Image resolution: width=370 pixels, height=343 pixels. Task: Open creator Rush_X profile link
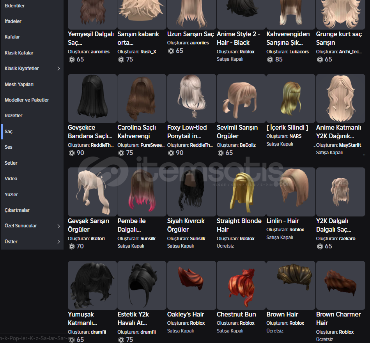pyautogui.click(x=149, y=52)
